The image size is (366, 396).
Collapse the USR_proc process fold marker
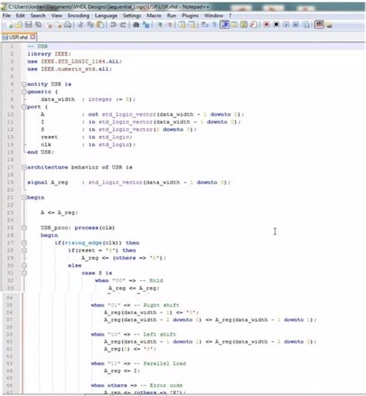point(24,227)
